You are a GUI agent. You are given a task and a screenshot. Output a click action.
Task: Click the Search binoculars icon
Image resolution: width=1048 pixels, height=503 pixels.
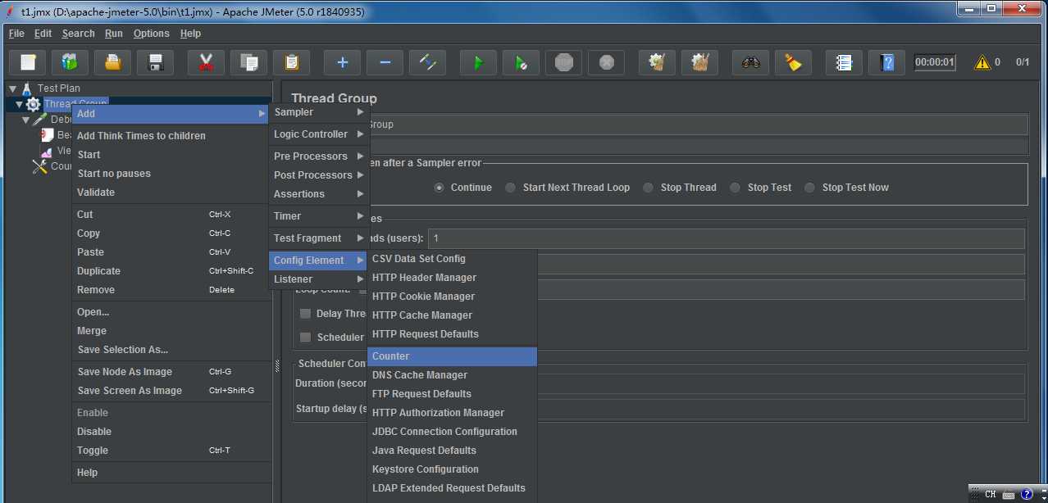[750, 62]
